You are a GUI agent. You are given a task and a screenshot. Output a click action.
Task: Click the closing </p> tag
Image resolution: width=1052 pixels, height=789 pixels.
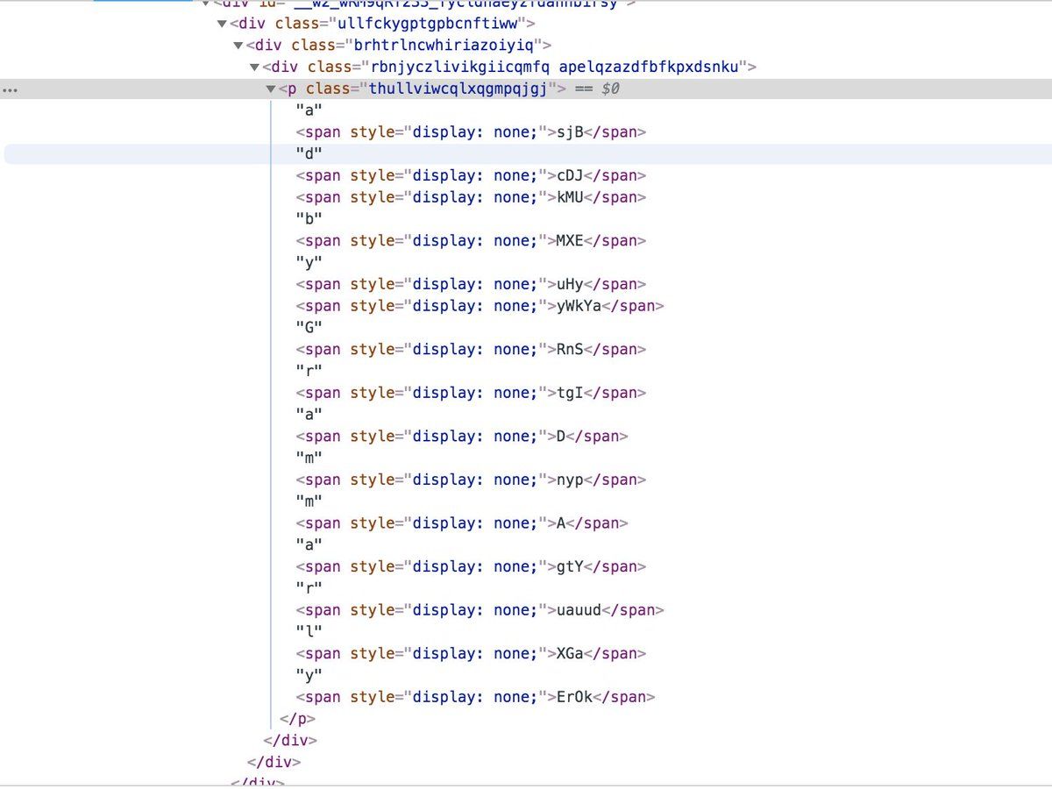point(297,719)
